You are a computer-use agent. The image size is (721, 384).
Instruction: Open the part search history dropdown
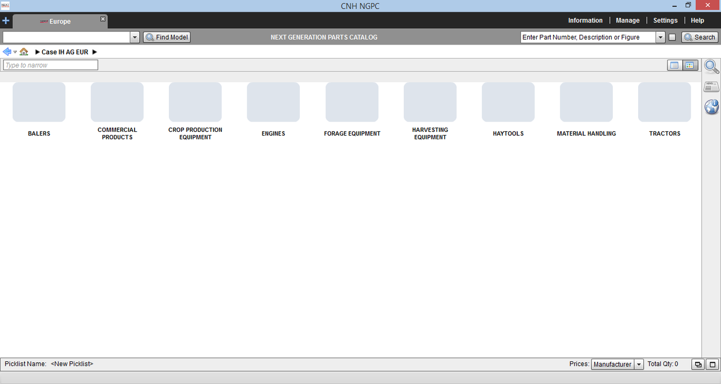[661, 37]
